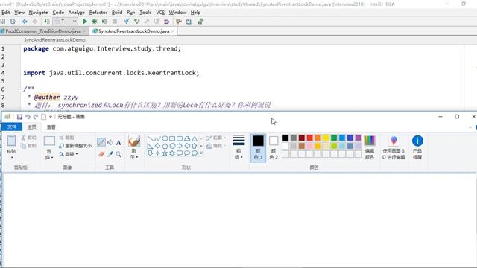Click the Undo arrow in Paint title bar

pyautogui.click(x=28, y=117)
